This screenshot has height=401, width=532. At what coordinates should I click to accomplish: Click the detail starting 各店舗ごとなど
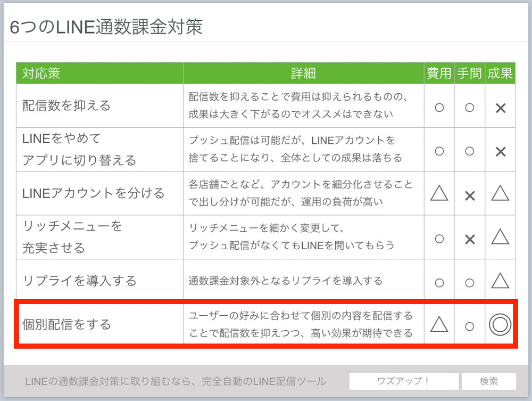[301, 193]
